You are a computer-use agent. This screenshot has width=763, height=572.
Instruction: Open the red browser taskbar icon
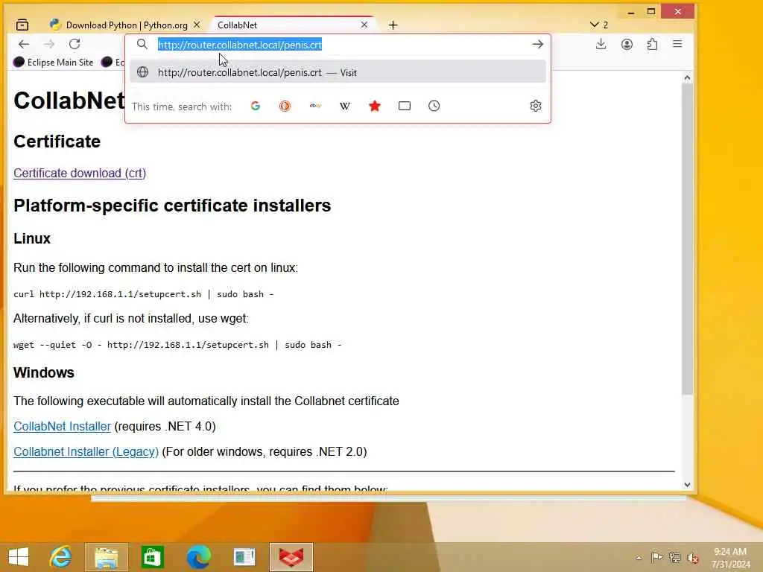(291, 557)
